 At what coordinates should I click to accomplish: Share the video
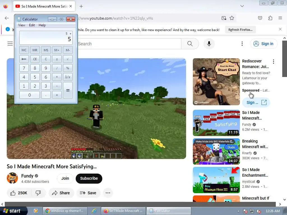pos(61,193)
